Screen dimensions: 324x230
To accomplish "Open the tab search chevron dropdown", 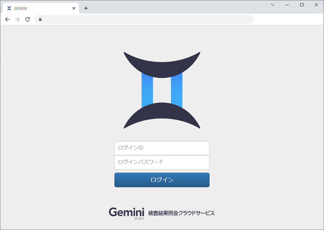I will pyautogui.click(x=272, y=5).
